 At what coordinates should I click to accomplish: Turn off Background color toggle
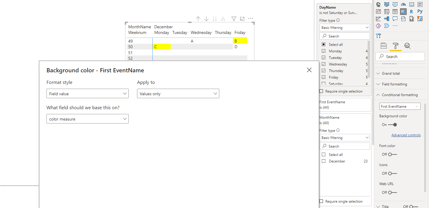(392, 125)
